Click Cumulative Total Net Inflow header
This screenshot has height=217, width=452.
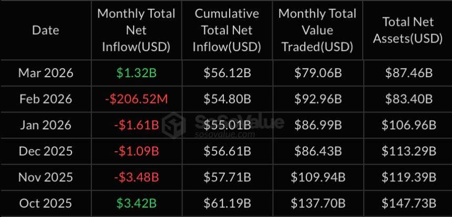227,30
